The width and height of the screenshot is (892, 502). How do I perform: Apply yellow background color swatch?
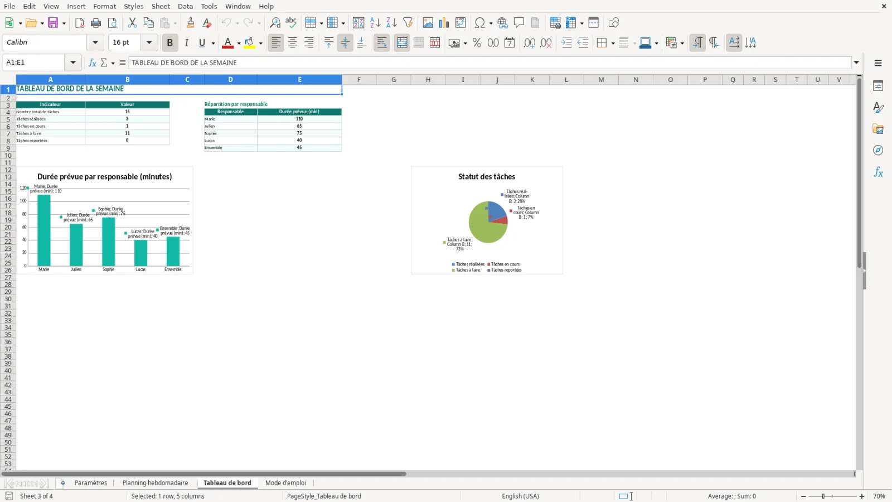click(249, 43)
